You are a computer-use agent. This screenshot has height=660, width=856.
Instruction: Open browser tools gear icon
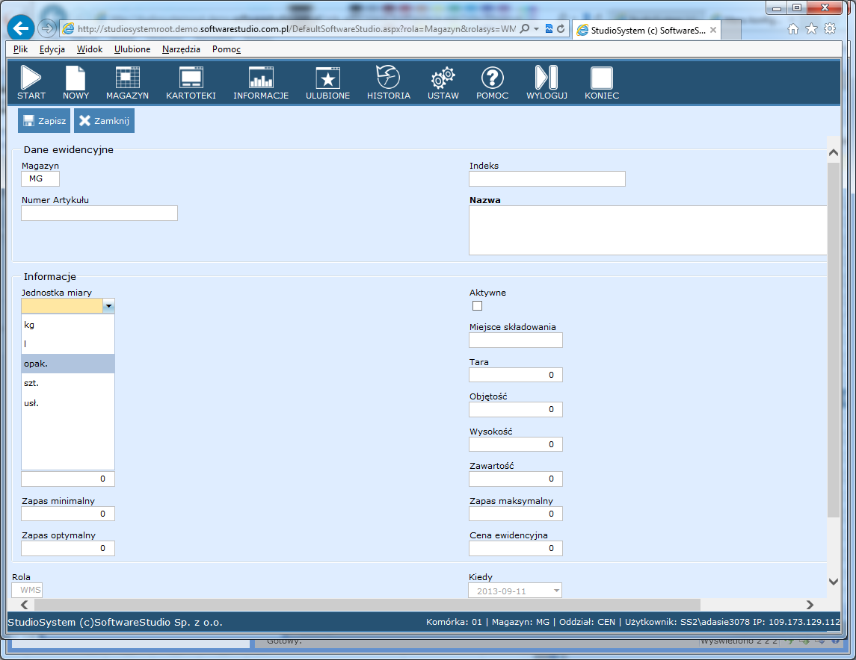(x=830, y=29)
